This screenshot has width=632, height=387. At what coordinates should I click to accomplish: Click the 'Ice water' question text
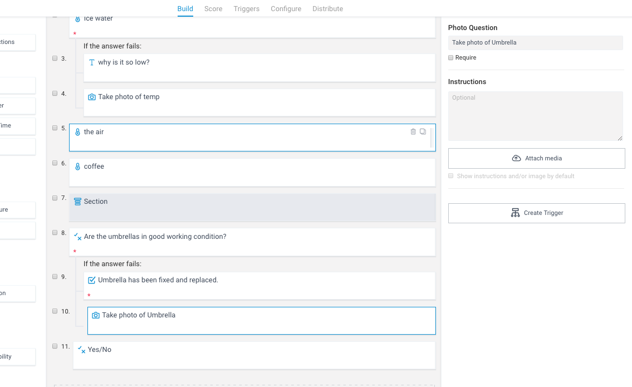pyautogui.click(x=99, y=18)
